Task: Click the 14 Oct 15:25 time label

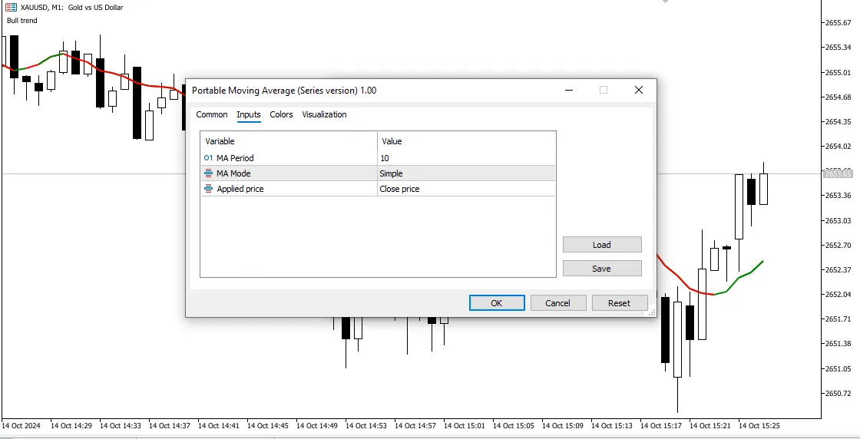Action: (759, 425)
